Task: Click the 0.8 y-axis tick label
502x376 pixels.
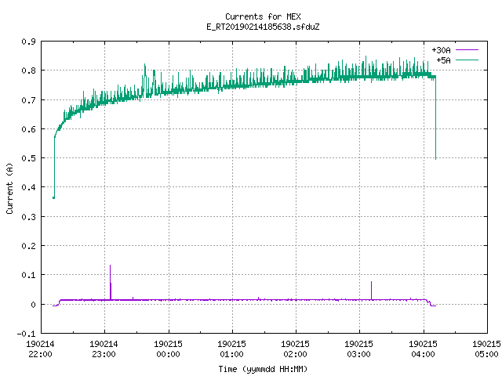Action: pyautogui.click(x=28, y=70)
